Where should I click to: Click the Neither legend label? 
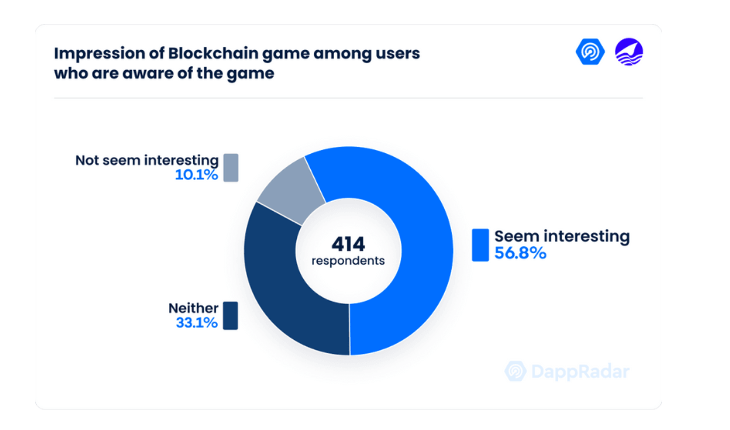(x=193, y=308)
